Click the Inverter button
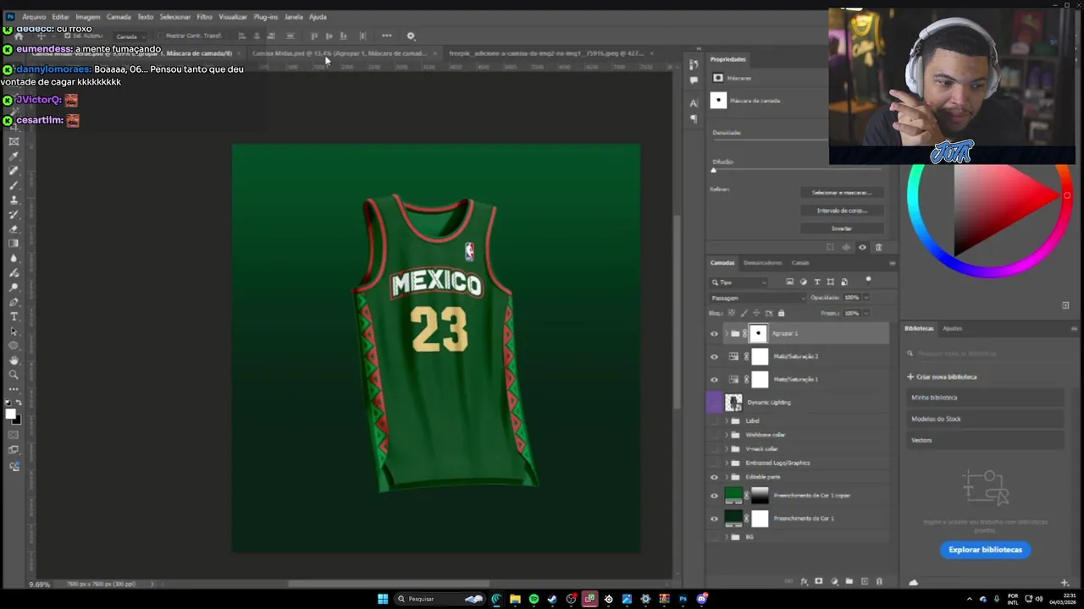The width and height of the screenshot is (1084, 609). coord(842,228)
